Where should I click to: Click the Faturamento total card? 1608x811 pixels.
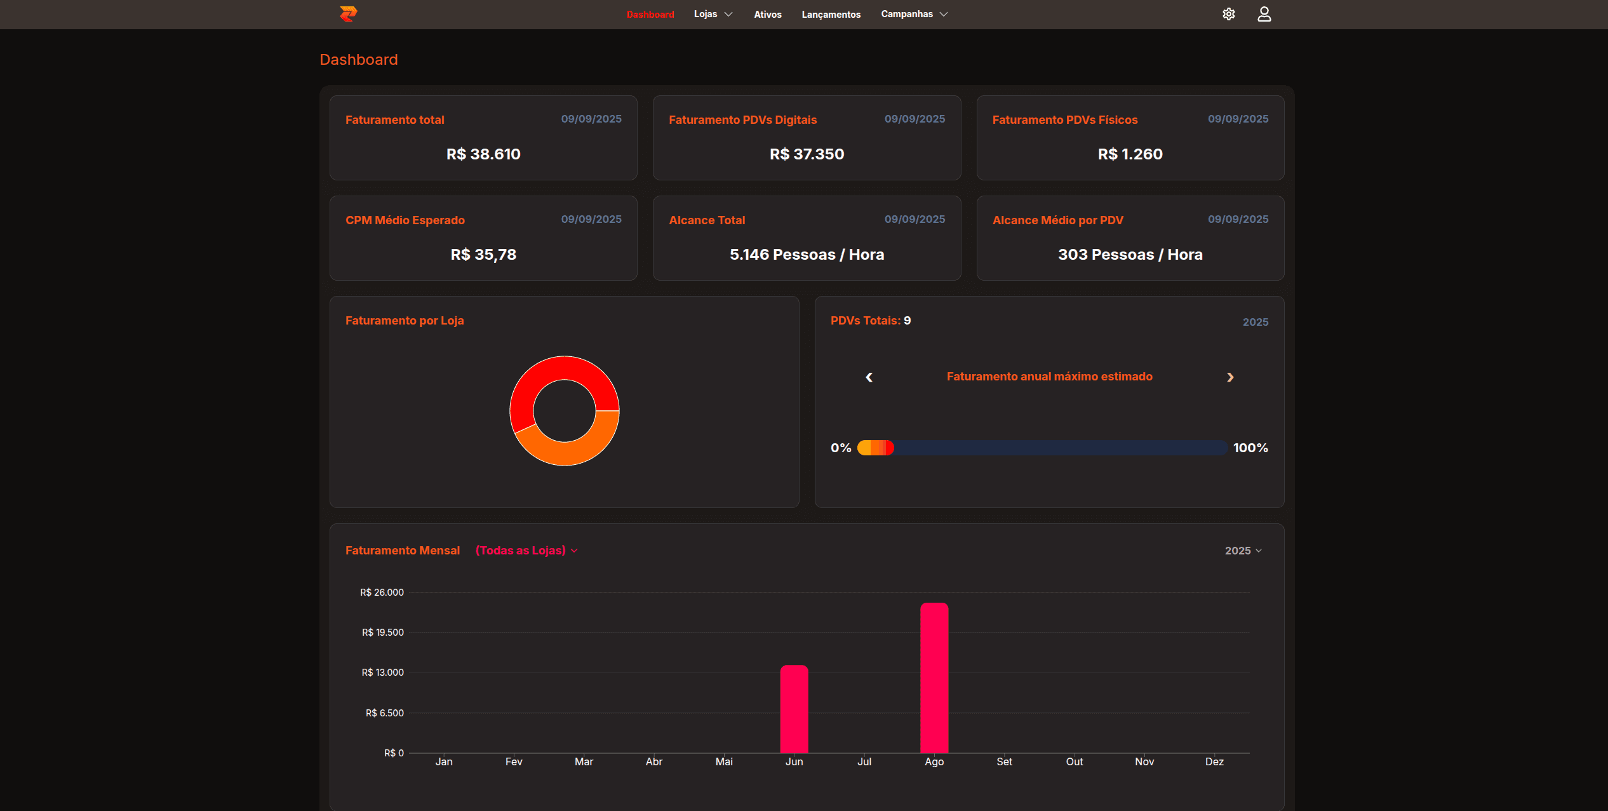[x=483, y=138]
